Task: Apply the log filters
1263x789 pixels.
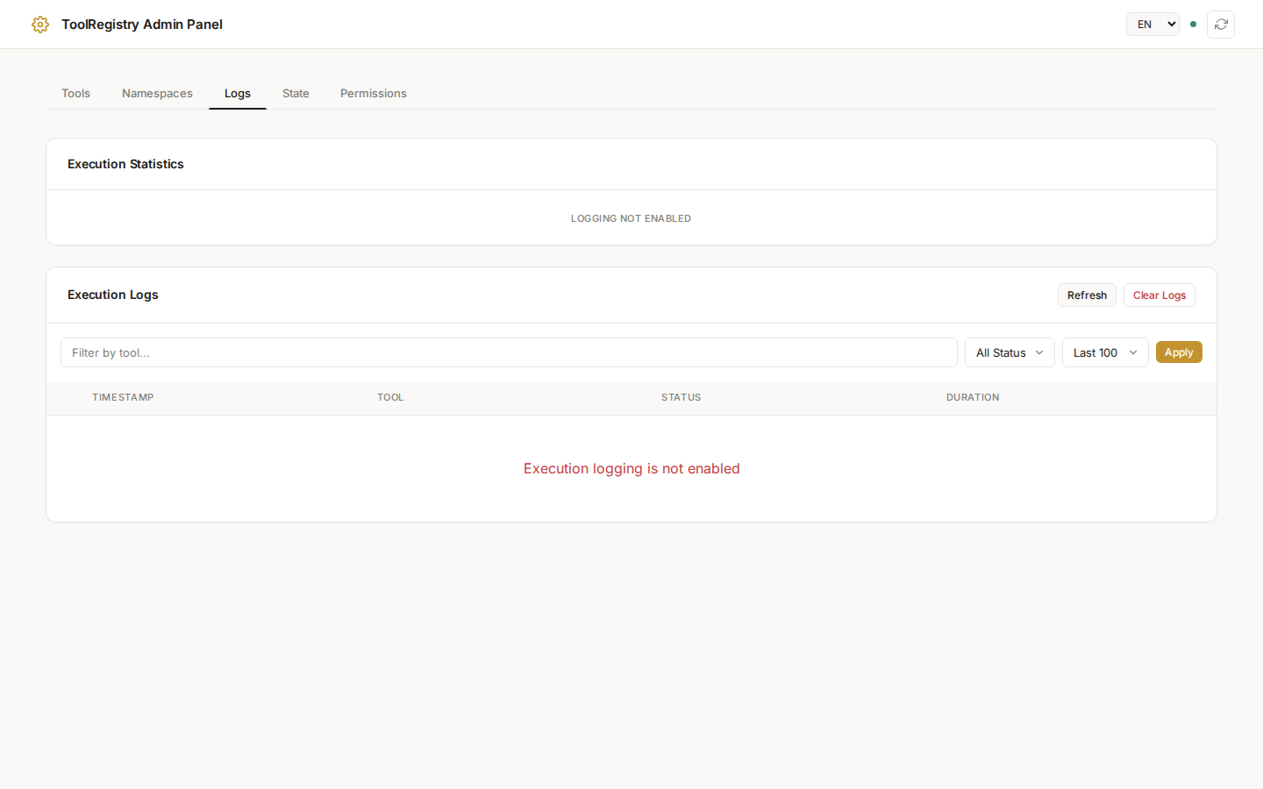Action: [x=1179, y=352]
